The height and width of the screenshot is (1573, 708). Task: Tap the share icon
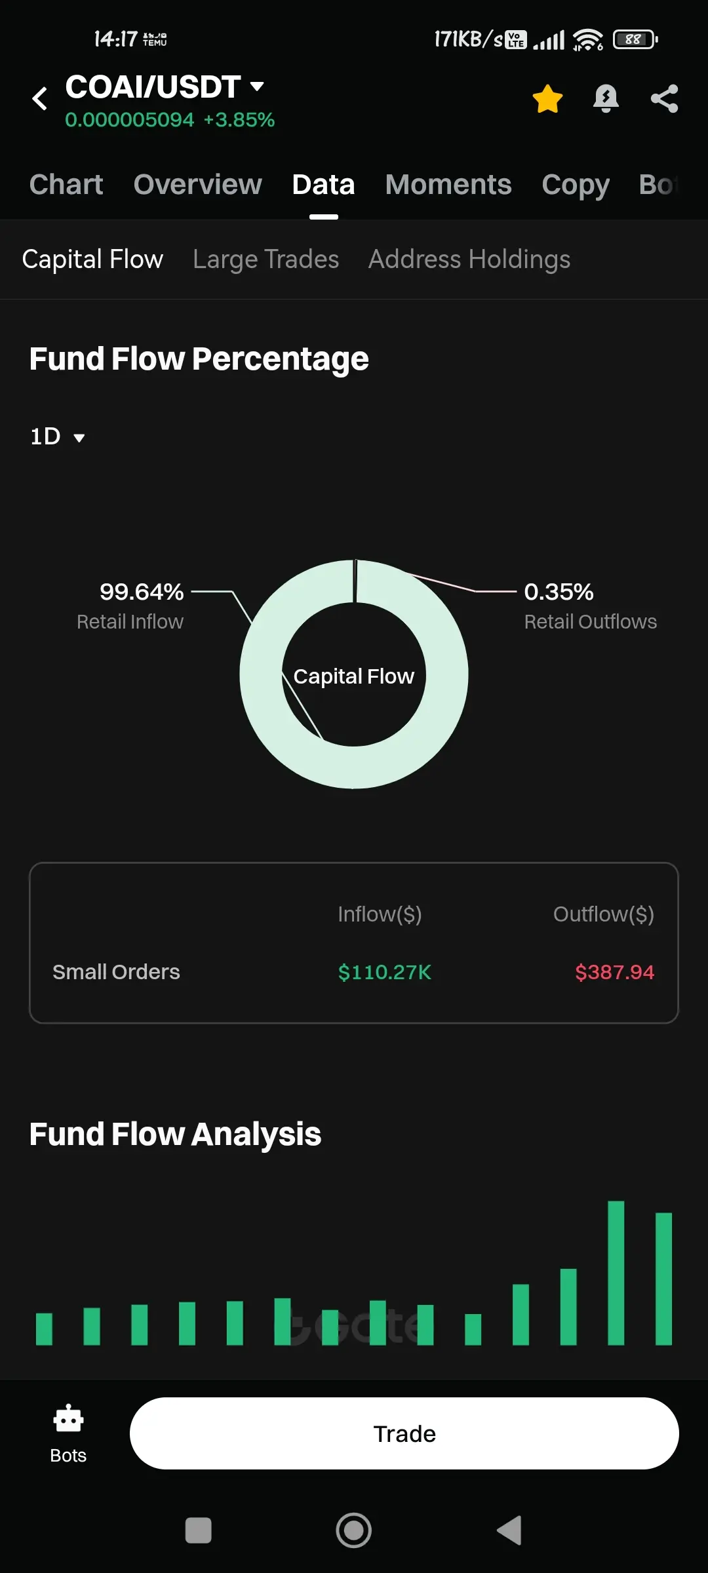664,99
